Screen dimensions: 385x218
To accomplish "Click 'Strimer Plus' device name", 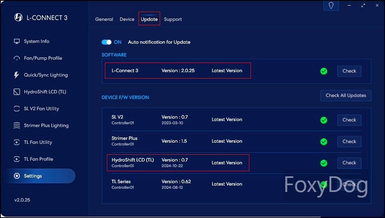I will point(124,138).
